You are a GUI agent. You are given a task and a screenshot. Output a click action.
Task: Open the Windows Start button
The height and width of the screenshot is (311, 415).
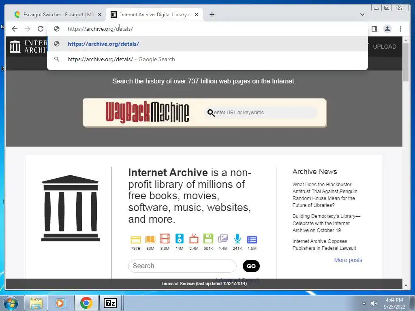[x=11, y=303]
